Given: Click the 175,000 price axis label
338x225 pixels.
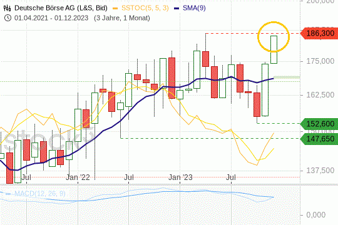Looking at the screenshot, I should [x=320, y=61].
